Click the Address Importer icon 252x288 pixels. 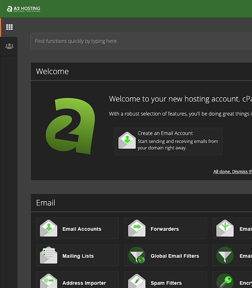(49, 281)
